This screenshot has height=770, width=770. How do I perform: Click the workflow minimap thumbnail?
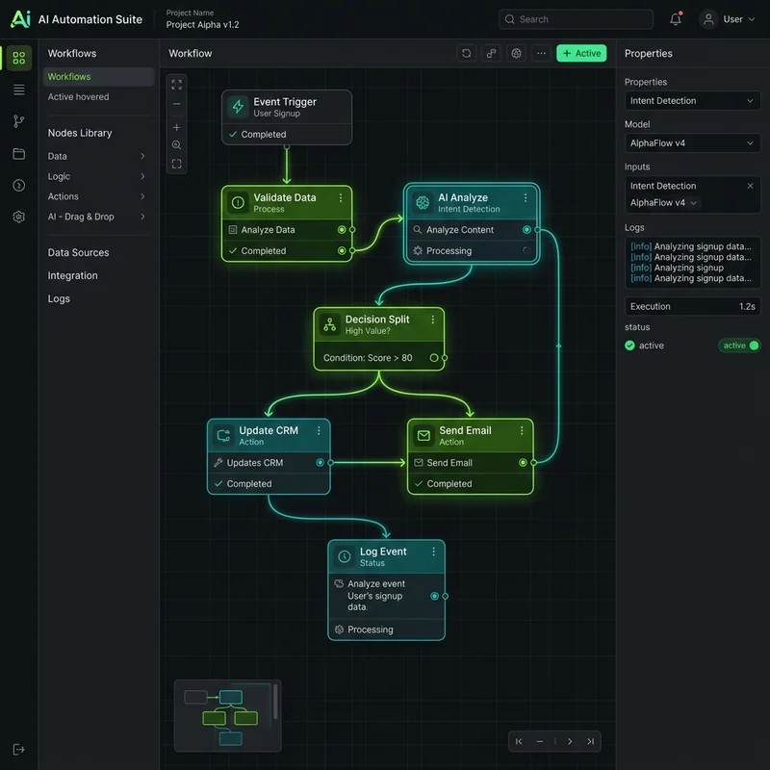pyautogui.click(x=227, y=716)
